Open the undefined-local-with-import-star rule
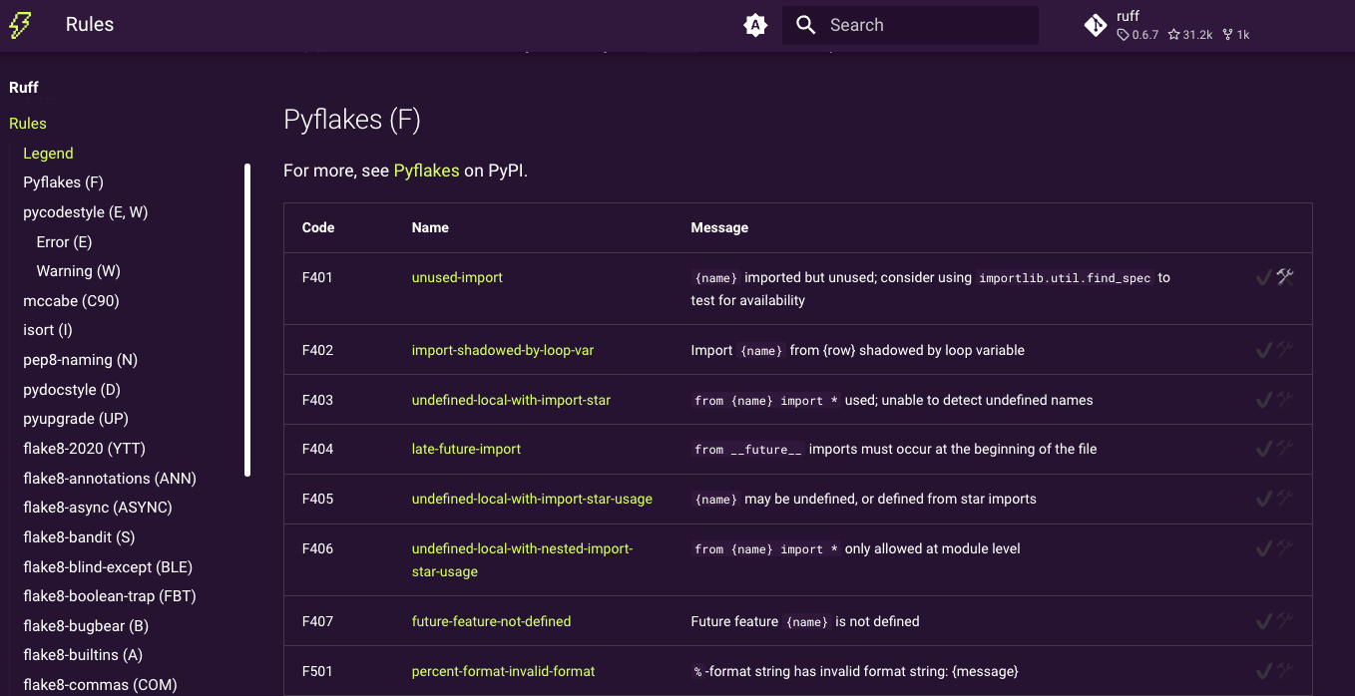The height and width of the screenshot is (696, 1355). coord(511,400)
